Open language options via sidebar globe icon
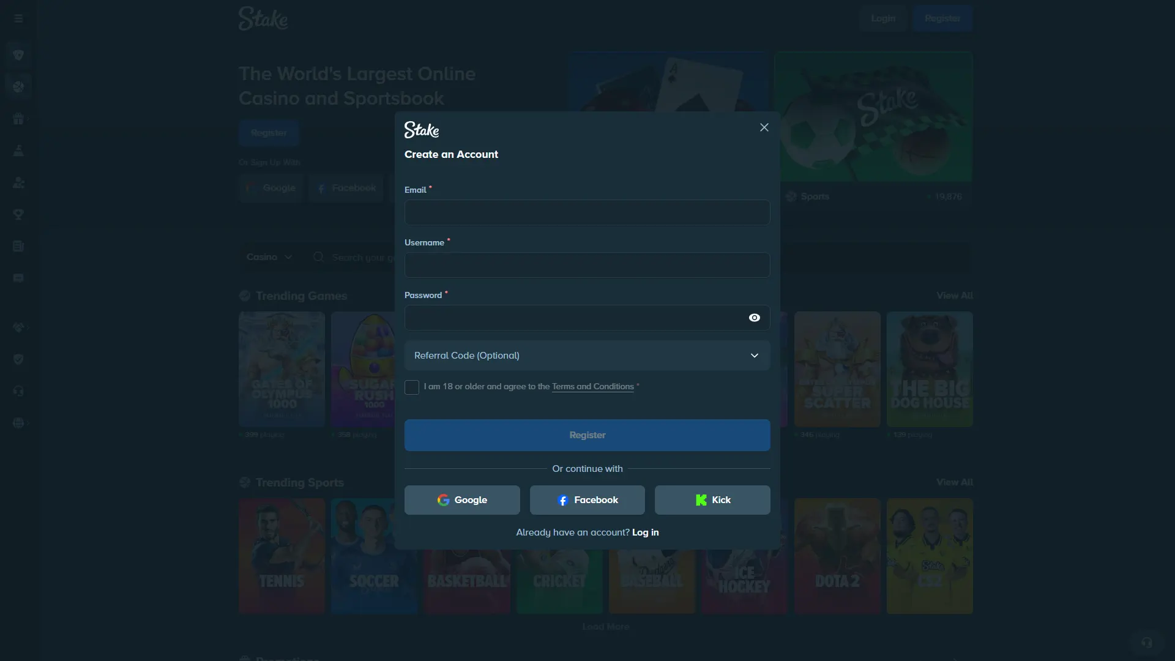Screen dimensions: 1175x661 pyautogui.click(x=18, y=423)
